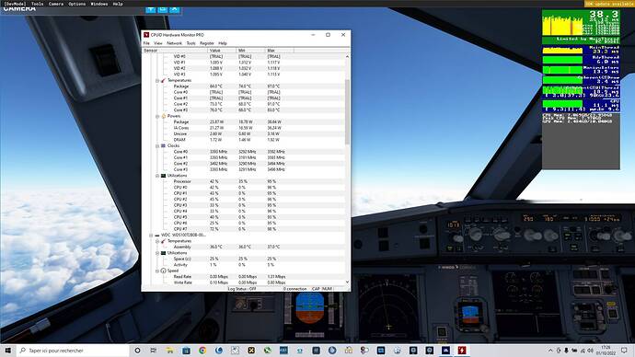Collapse the WDC drive node

pos(151,236)
